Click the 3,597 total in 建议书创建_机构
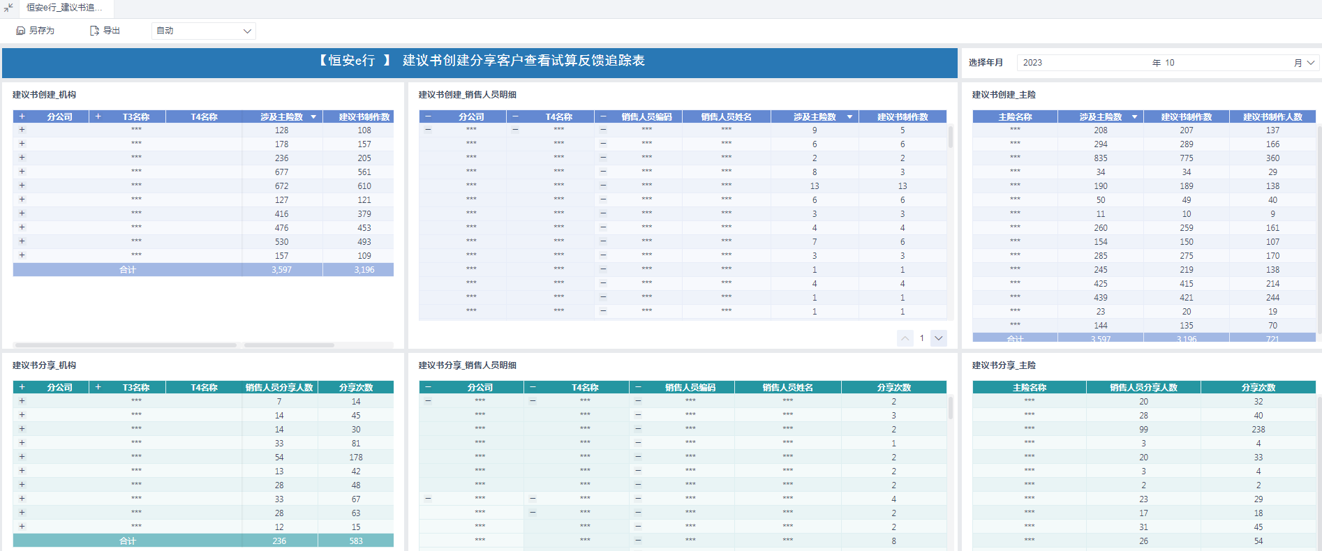Image resolution: width=1322 pixels, height=551 pixels. 282,270
